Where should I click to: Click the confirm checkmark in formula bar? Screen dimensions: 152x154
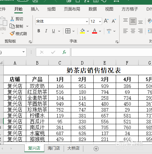53,52
